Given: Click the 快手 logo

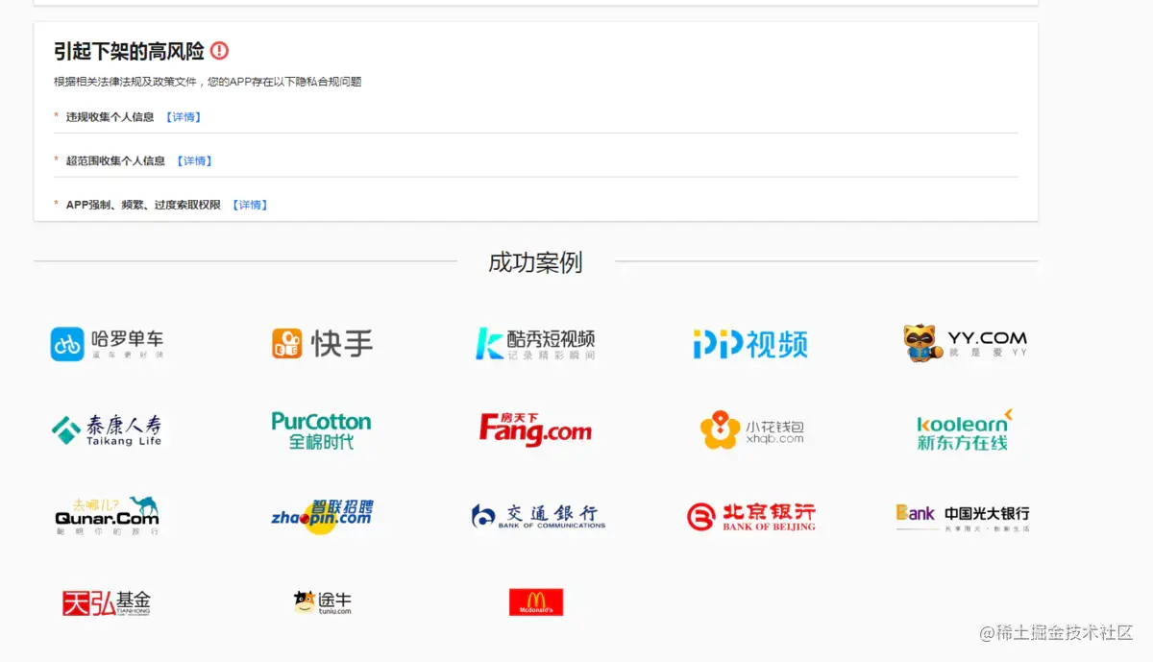Looking at the screenshot, I should pyautogui.click(x=323, y=343).
